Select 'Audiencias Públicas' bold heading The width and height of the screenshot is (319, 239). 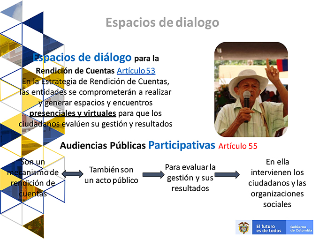coord(103,146)
